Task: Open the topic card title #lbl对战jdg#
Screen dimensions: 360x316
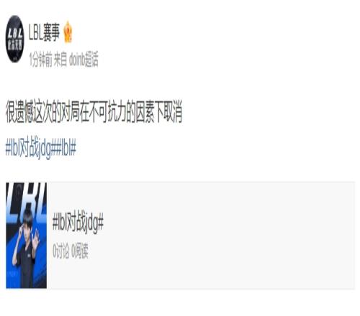Action: (x=78, y=223)
